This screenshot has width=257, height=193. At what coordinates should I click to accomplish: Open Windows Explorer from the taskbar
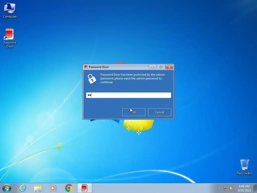point(38,188)
